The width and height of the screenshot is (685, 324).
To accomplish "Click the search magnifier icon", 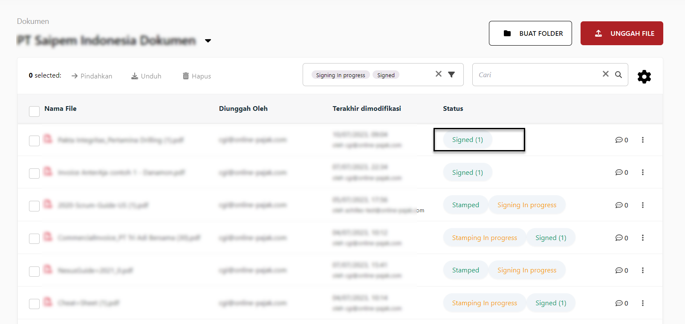I will coord(619,75).
